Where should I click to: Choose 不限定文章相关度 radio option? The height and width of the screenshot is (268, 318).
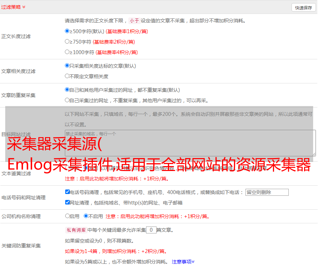(67, 76)
